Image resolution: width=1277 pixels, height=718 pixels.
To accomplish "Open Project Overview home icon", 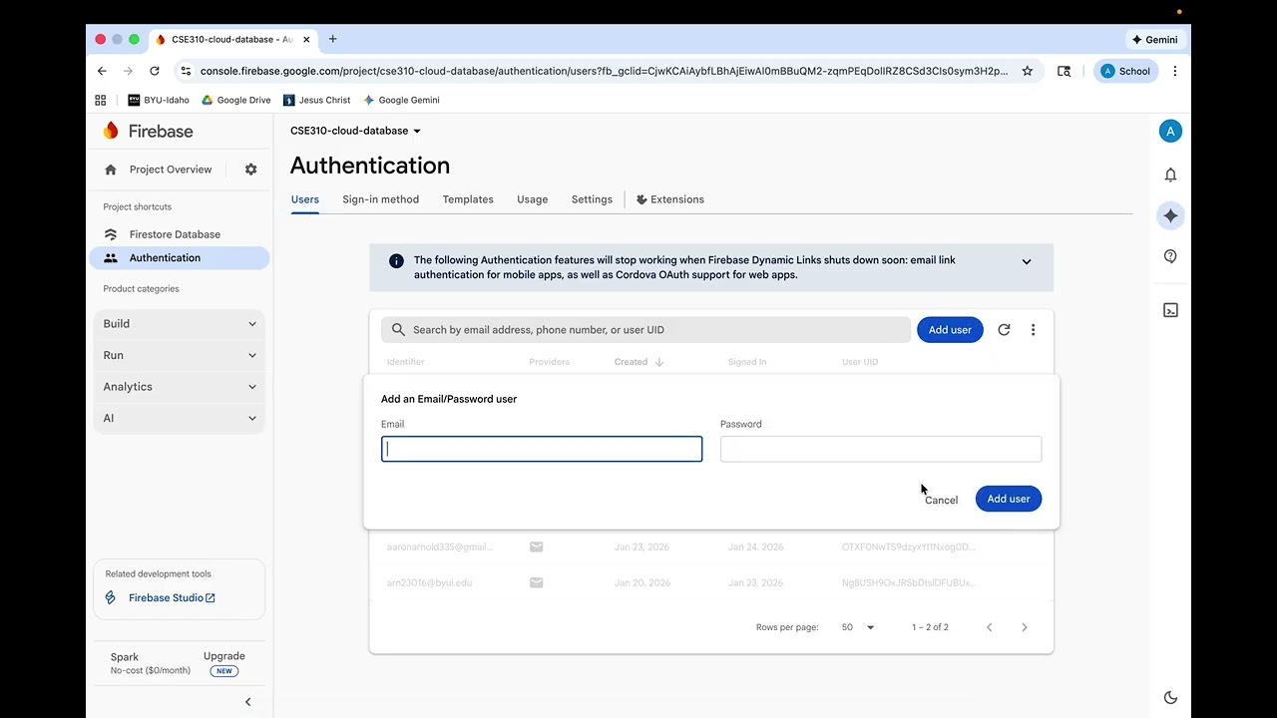I will [111, 170].
